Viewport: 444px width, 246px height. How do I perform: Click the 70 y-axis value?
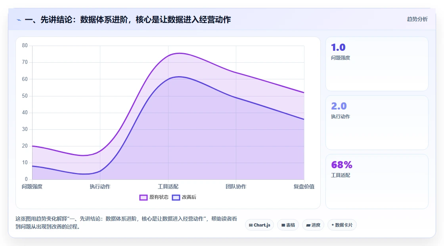pos(25,62)
